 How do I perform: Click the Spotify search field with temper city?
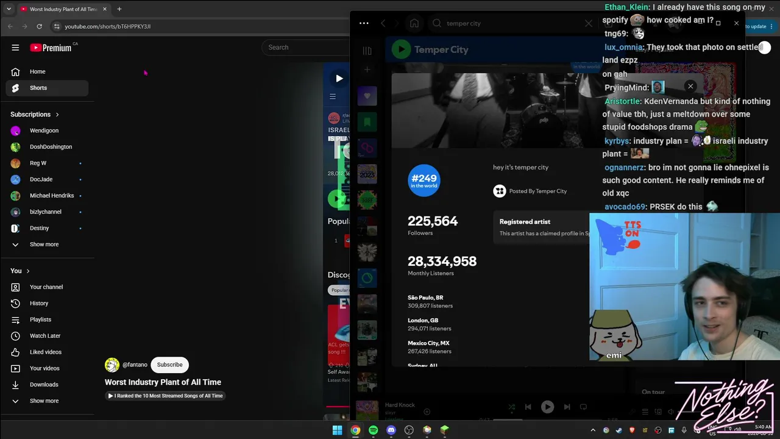(x=512, y=23)
